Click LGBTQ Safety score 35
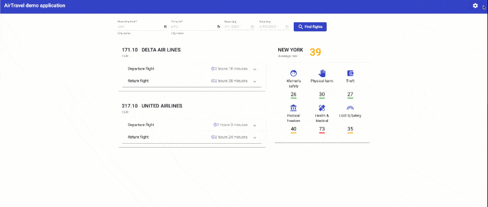The width and height of the screenshot is (488, 207). [350, 129]
